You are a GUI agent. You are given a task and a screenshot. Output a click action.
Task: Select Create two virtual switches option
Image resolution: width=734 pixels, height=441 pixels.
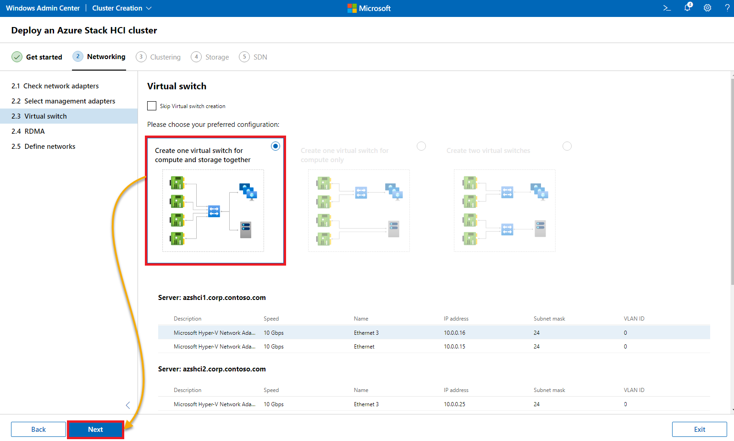[x=567, y=146]
